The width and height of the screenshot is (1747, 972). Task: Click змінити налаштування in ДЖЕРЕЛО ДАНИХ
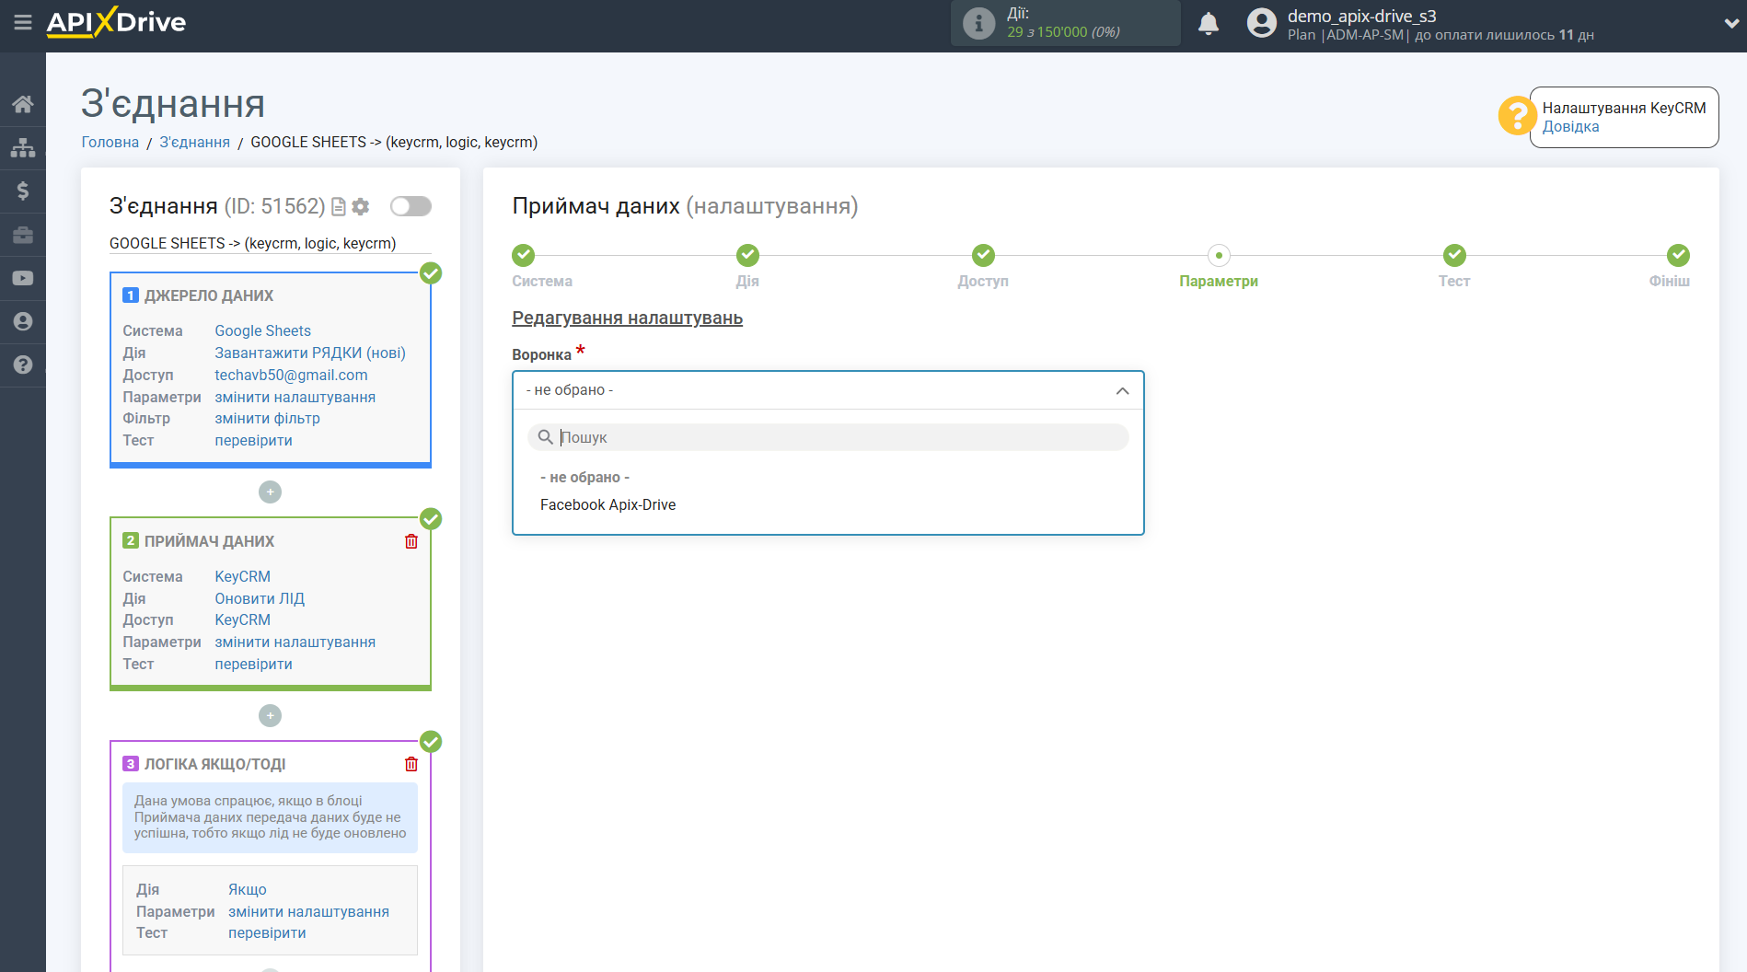pos(295,397)
